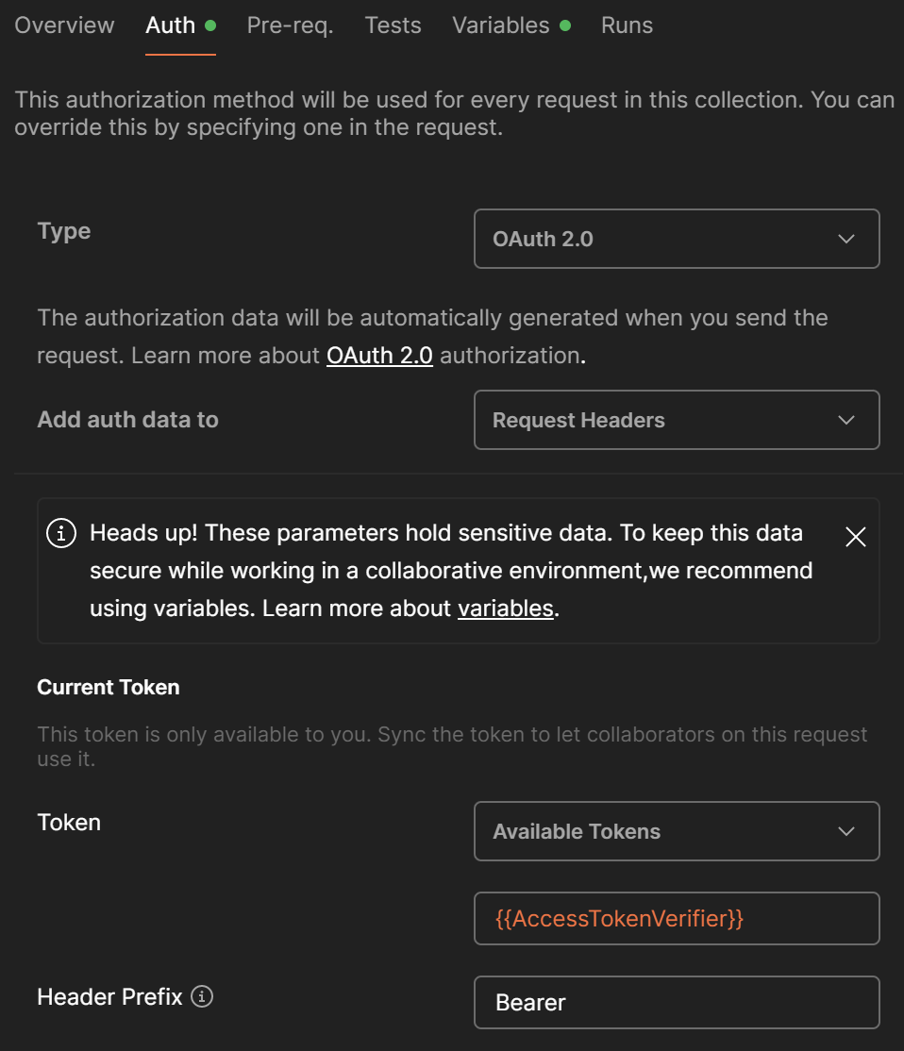Click the chevron arrow on Request Headers dropdown
The image size is (904, 1051).
tap(846, 420)
